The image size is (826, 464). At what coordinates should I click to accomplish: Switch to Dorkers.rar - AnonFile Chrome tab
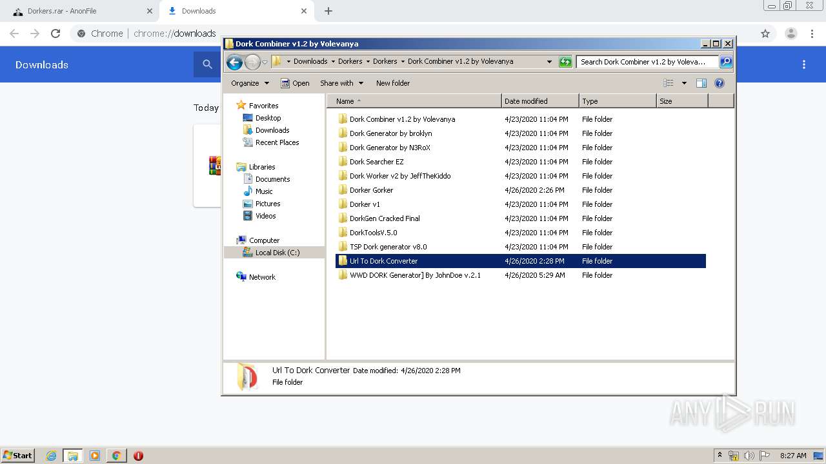81,11
